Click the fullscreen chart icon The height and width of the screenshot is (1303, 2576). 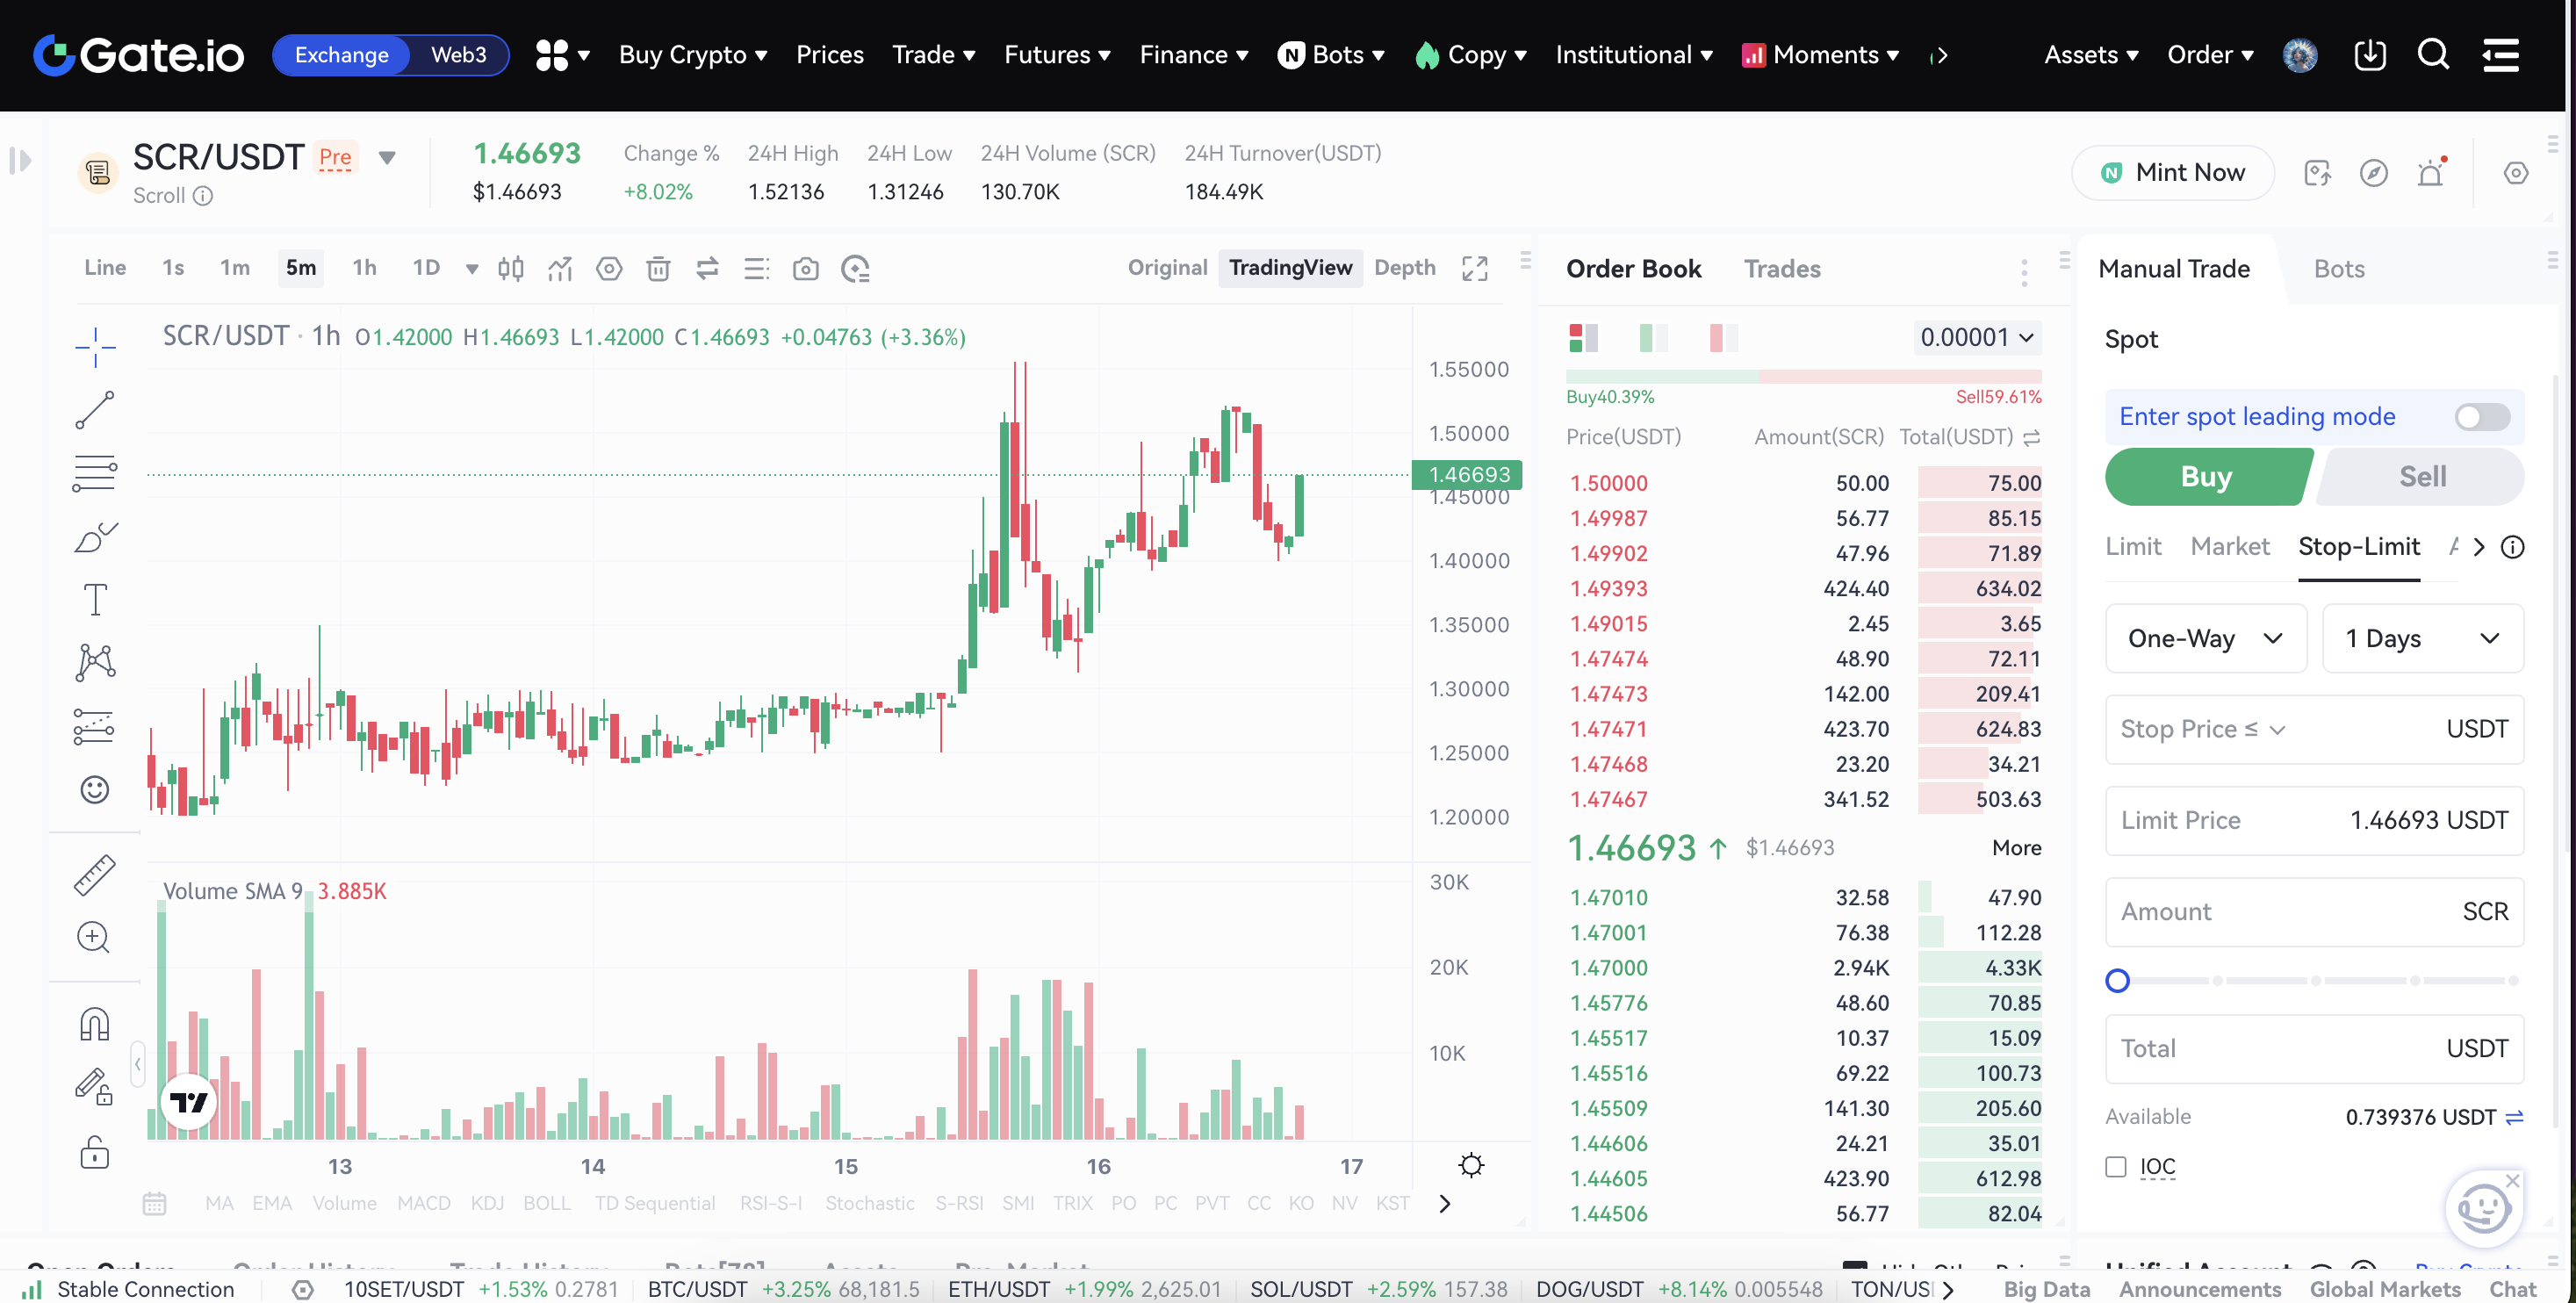pyautogui.click(x=1474, y=268)
